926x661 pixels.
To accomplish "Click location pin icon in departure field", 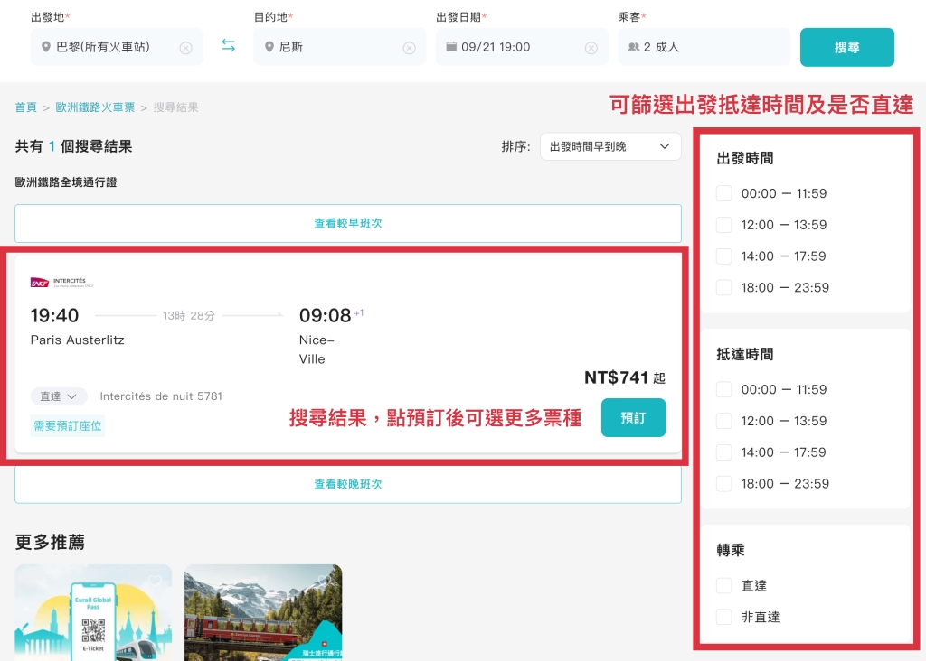I will (46, 47).
